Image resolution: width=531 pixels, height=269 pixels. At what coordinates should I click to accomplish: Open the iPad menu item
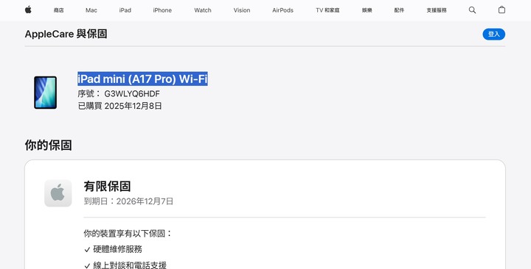coord(125,10)
